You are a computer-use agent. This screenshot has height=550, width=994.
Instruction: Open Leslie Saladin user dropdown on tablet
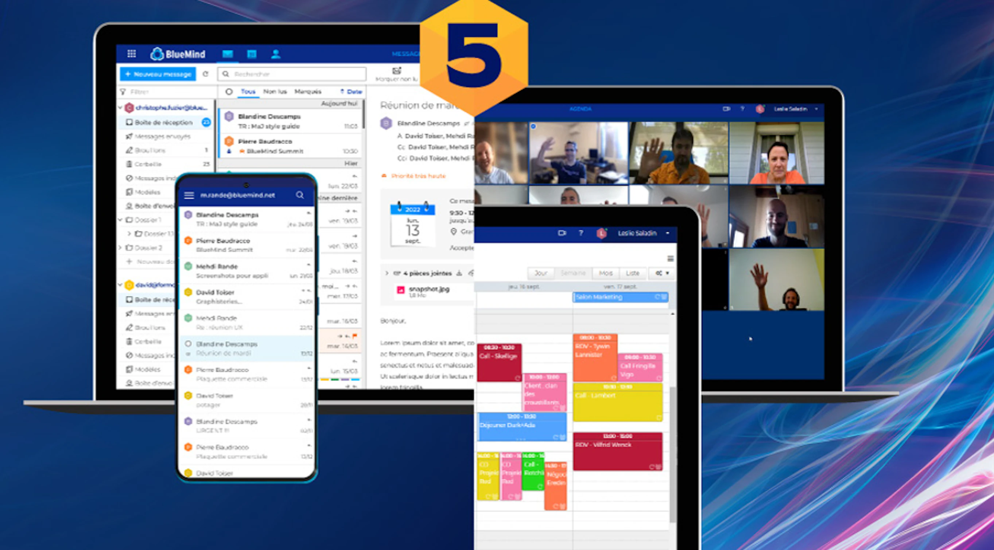[668, 233]
